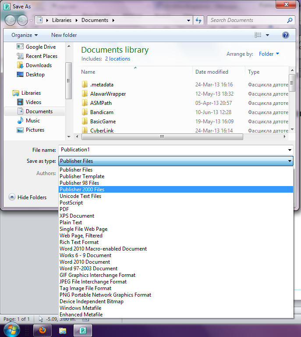Click Hide Folders arrow button

point(12,197)
